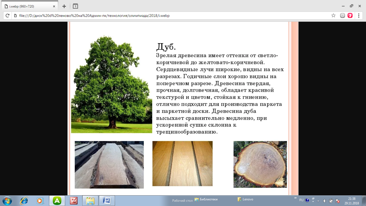Image resolution: width=366 pixels, height=206 pixels.
Task: Launch Internet Explorer from the taskbar
Action: [24, 200]
